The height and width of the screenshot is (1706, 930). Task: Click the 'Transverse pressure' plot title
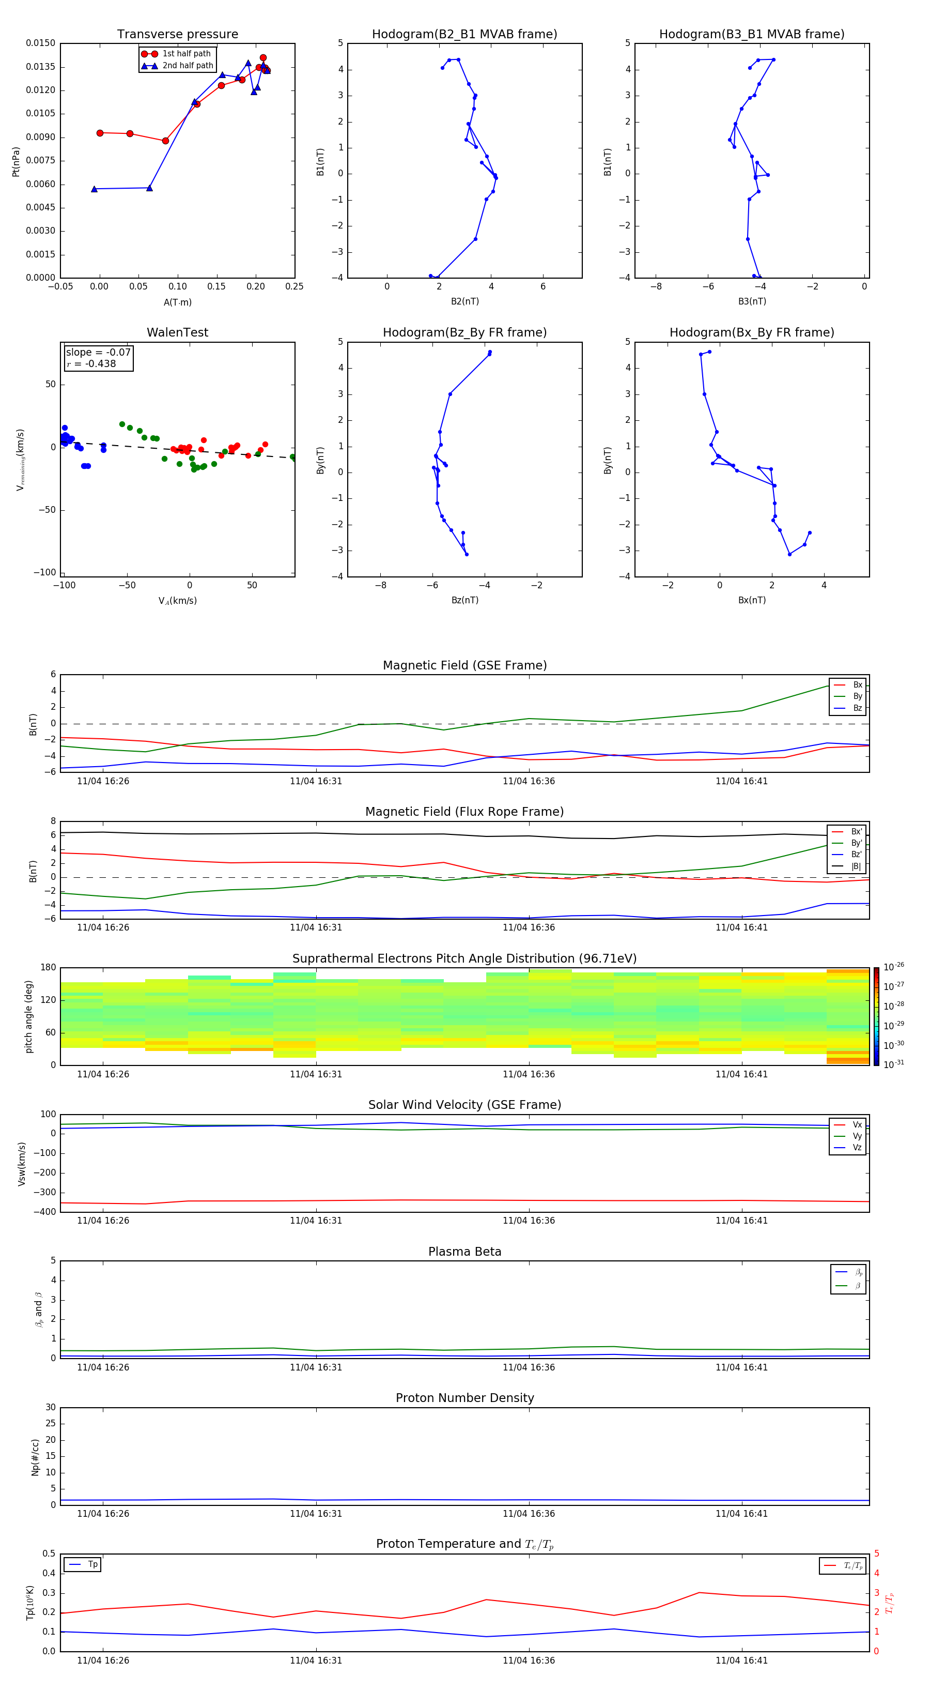point(177,35)
